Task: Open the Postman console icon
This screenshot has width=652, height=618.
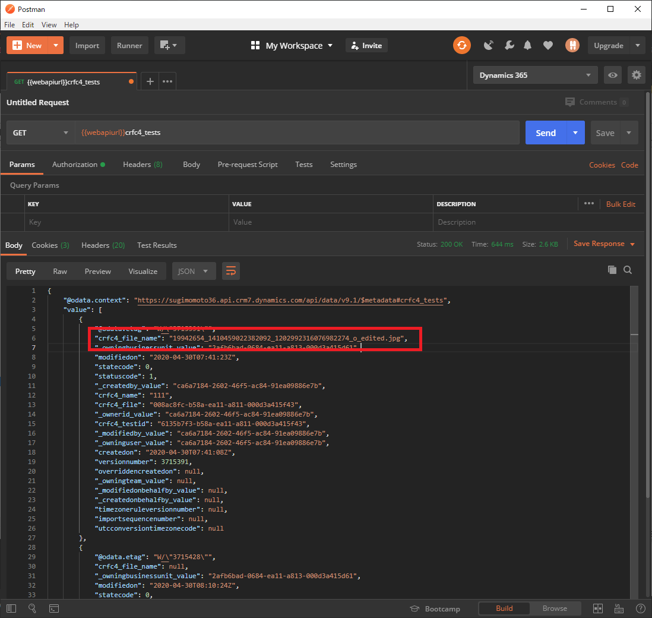Action: coord(53,608)
